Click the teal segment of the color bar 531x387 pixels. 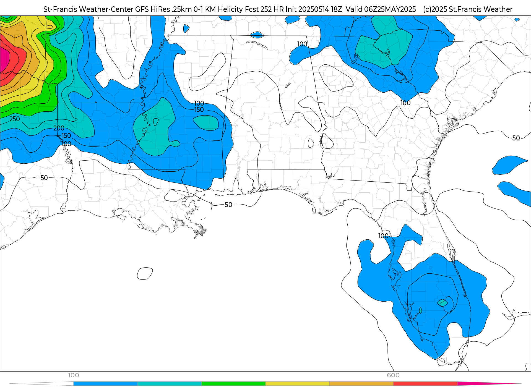click(x=170, y=383)
